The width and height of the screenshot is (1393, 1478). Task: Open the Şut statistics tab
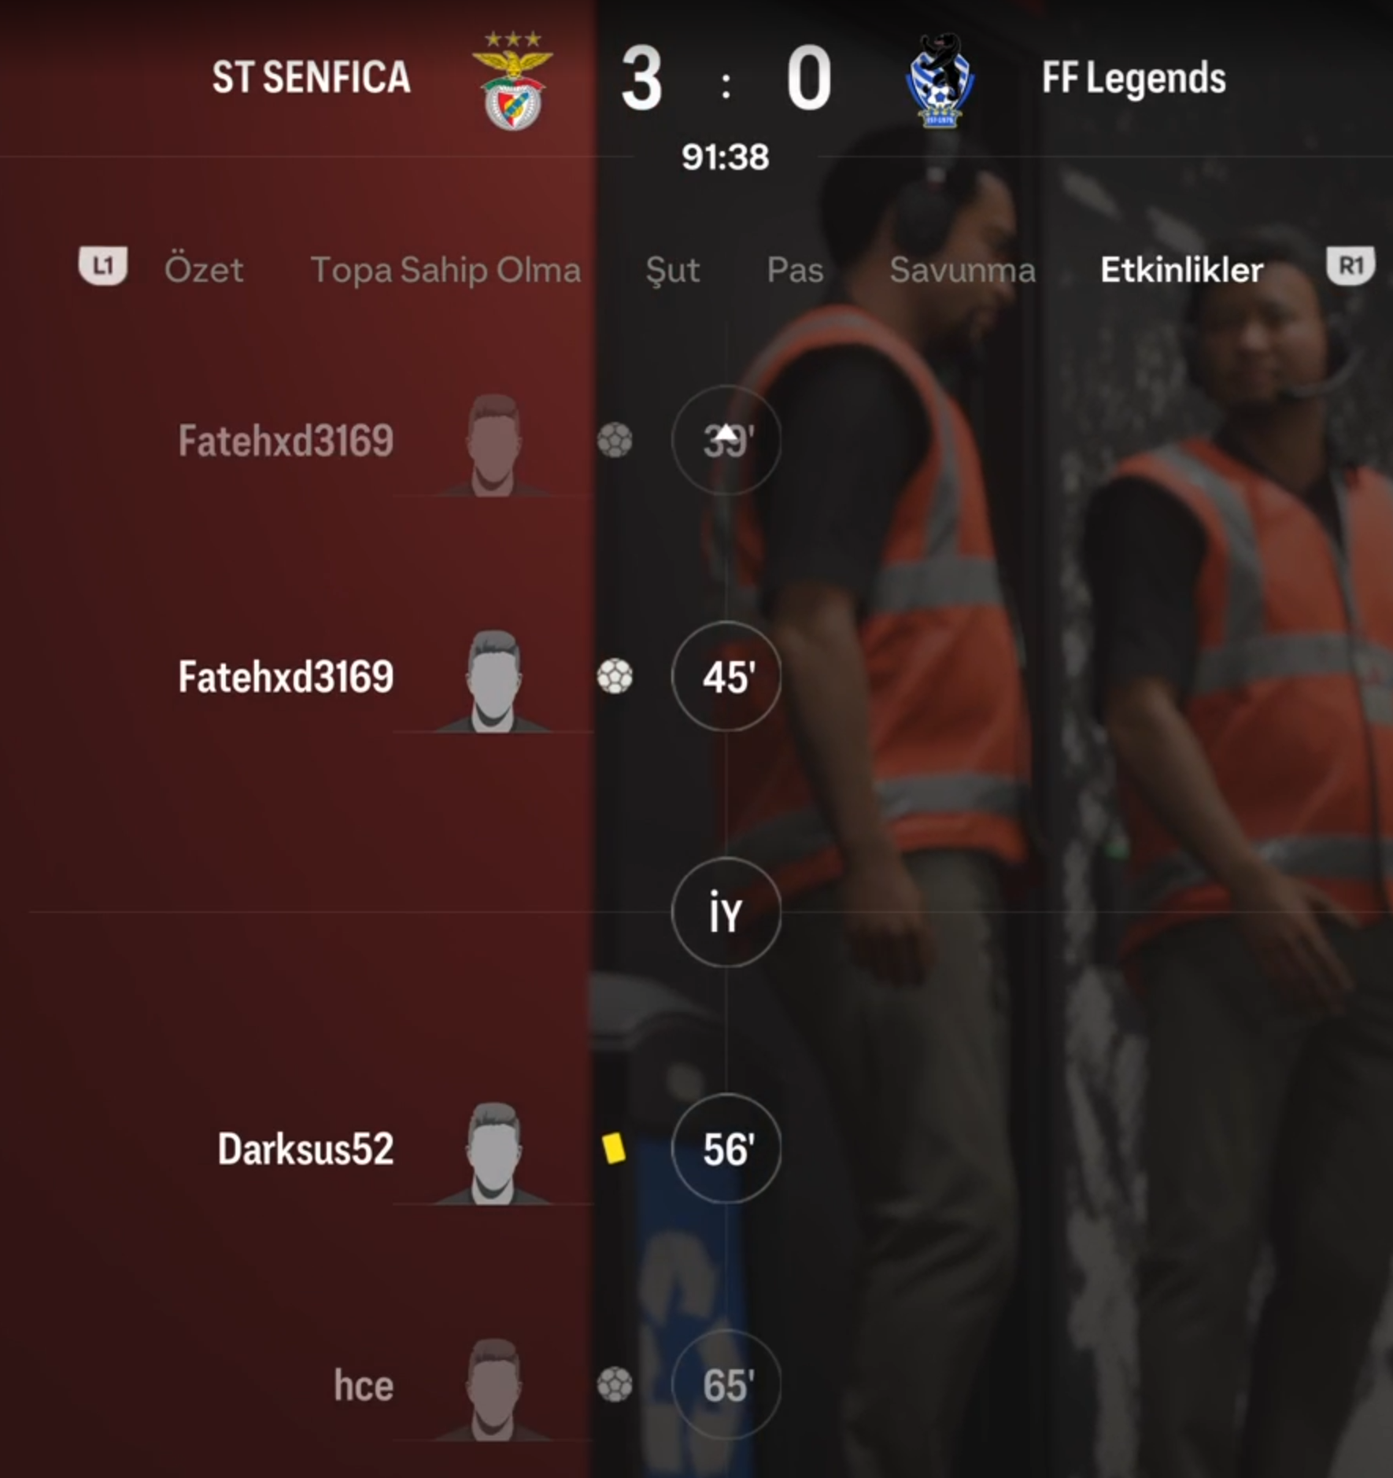pyautogui.click(x=672, y=270)
